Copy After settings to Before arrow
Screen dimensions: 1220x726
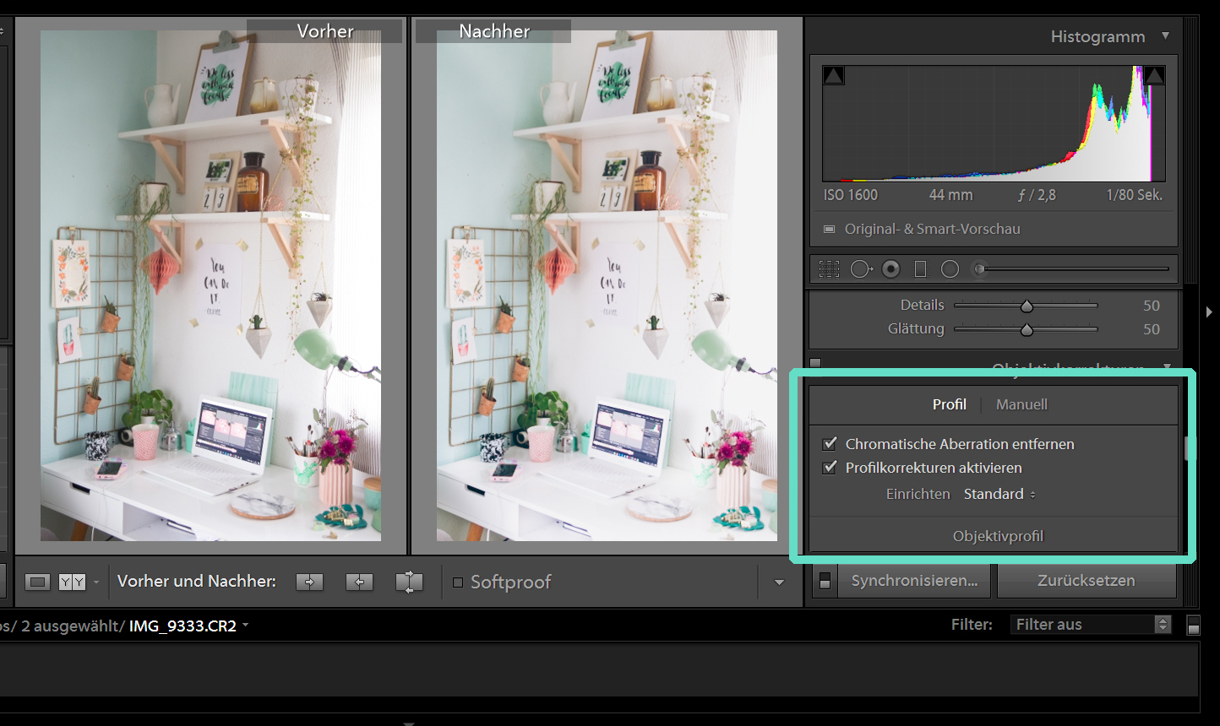(x=359, y=582)
